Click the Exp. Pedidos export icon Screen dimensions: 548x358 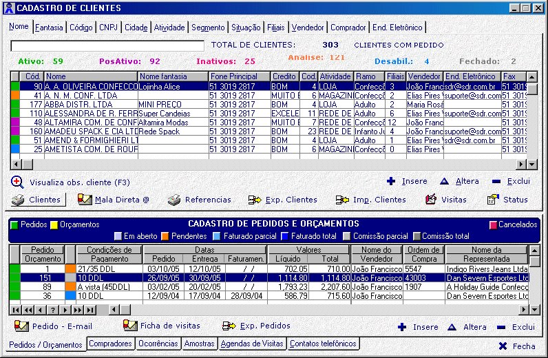[x=229, y=326]
